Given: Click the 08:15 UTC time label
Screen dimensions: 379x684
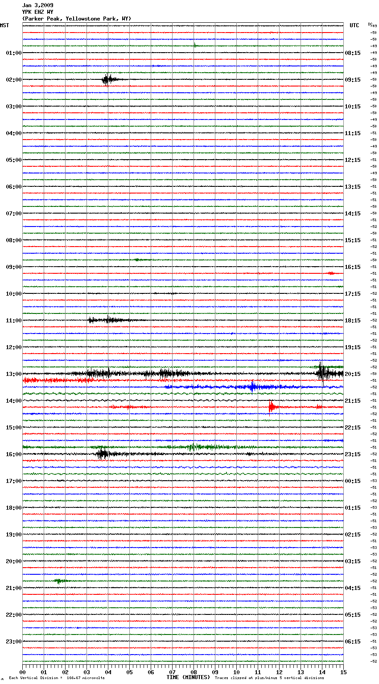Looking at the screenshot, I should [x=353, y=53].
